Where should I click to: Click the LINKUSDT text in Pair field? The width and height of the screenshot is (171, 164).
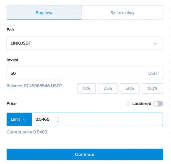coord(21,43)
